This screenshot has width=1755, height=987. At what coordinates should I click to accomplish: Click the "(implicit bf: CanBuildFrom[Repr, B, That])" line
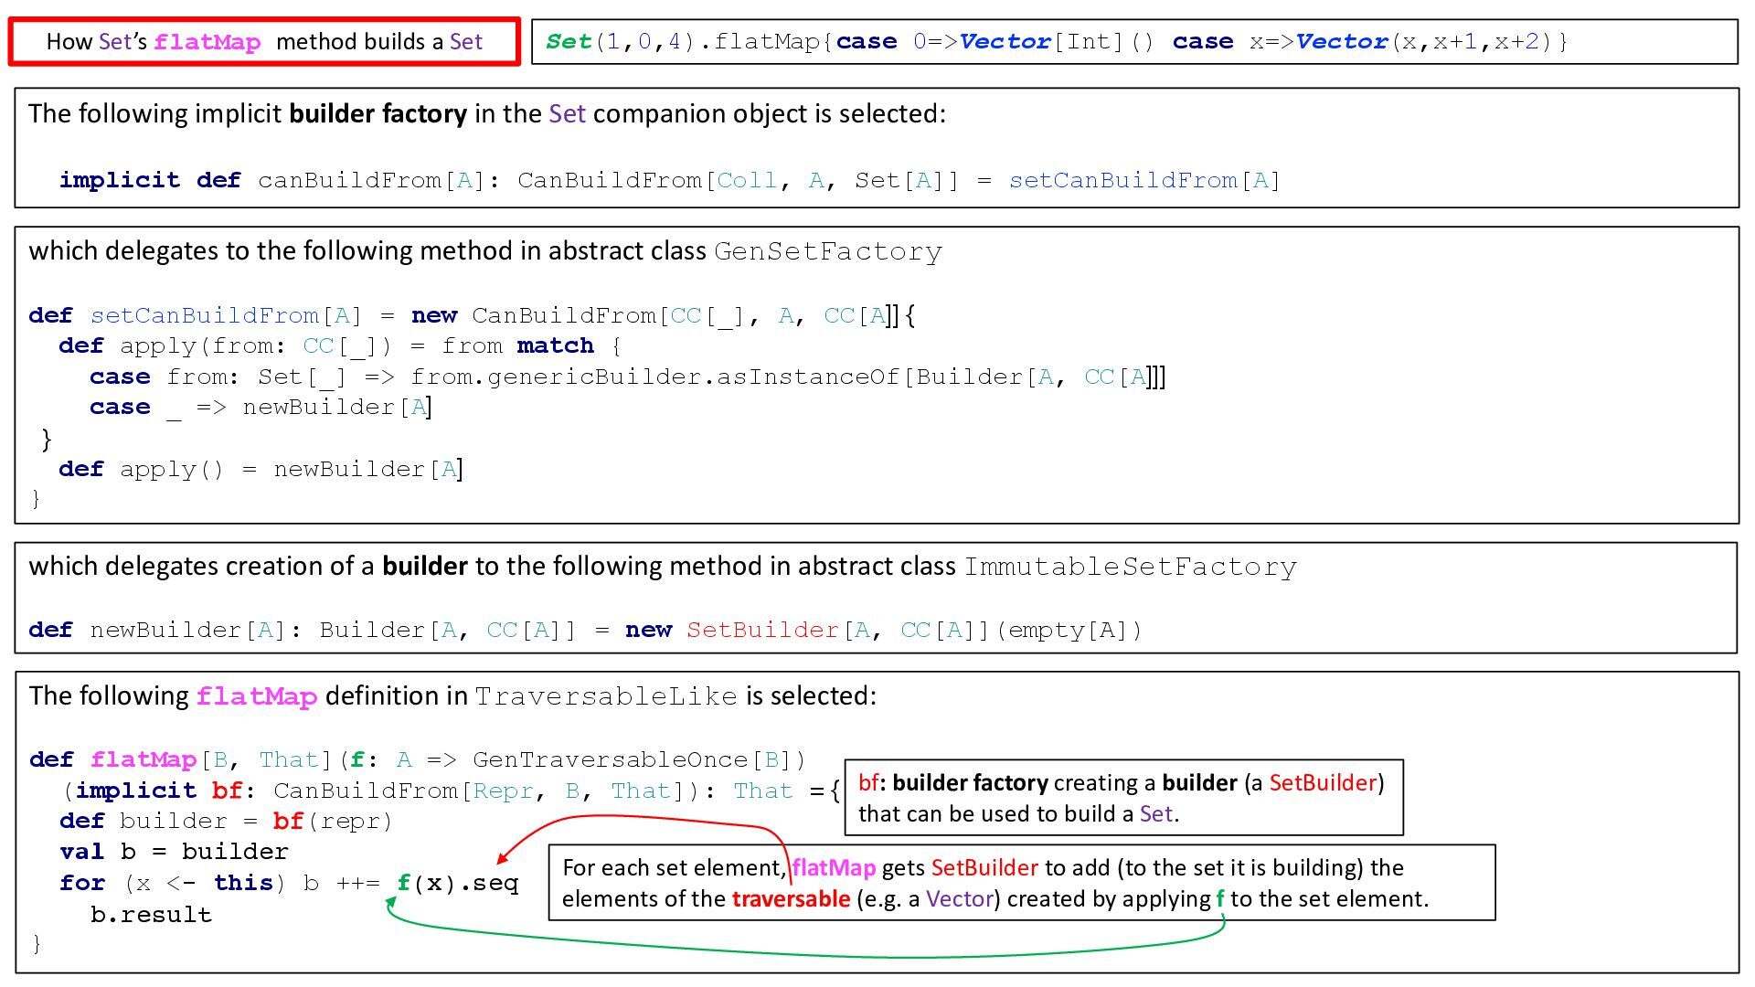point(451,791)
